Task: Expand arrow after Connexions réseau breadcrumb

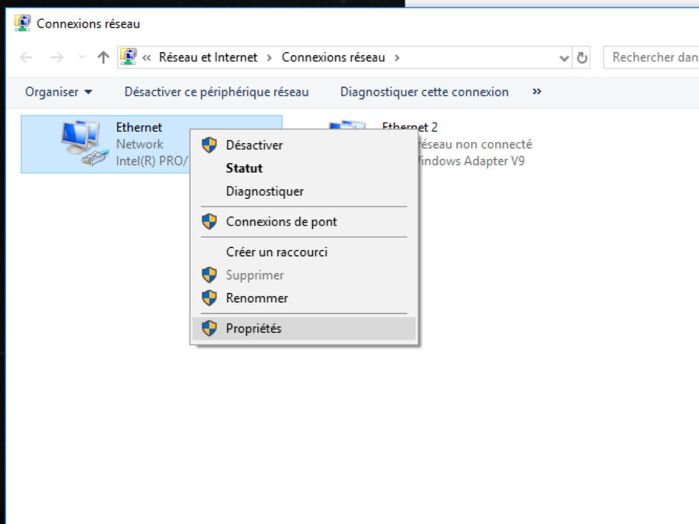Action: [x=397, y=58]
